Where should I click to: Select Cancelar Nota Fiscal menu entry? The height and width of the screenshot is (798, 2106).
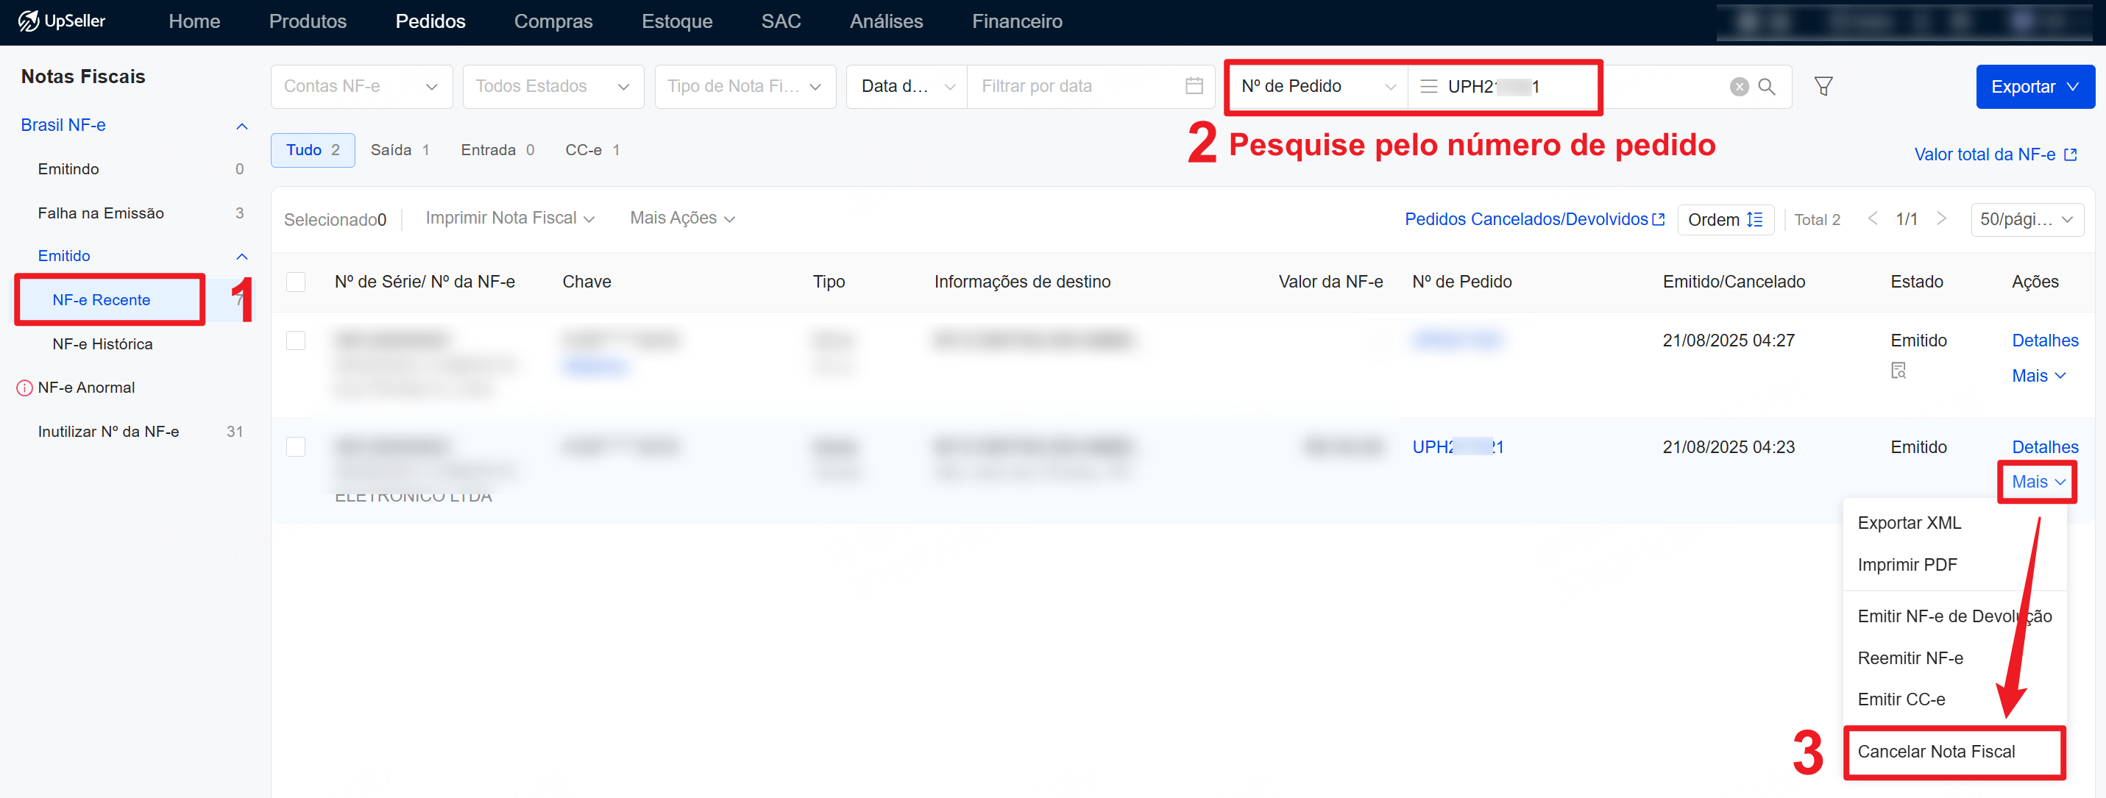coord(1935,752)
